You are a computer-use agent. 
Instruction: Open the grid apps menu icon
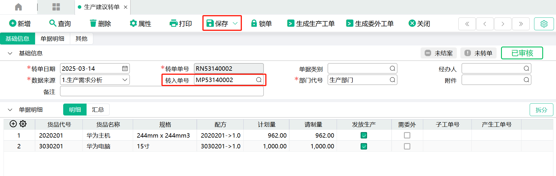[56, 7]
